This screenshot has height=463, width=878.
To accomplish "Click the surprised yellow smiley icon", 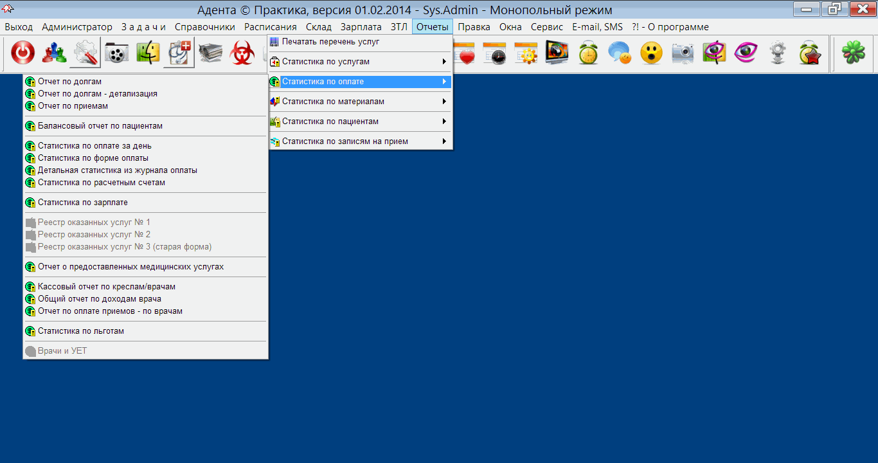I will pos(651,53).
